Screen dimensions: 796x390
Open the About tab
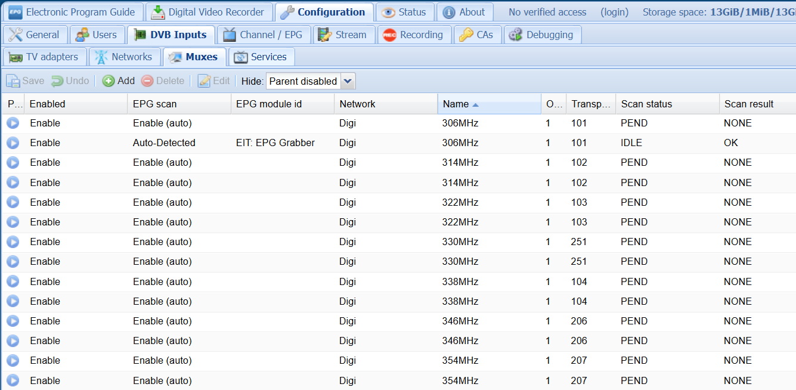[464, 12]
